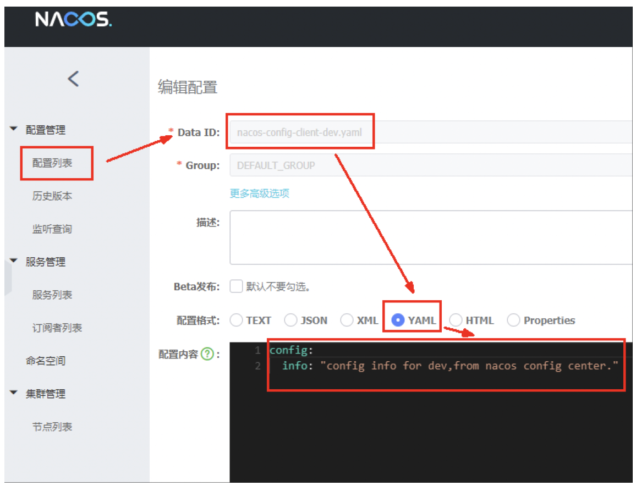This screenshot has width=636, height=486.
Task: Collapse the 服务管理 menu section
Action: (14, 262)
